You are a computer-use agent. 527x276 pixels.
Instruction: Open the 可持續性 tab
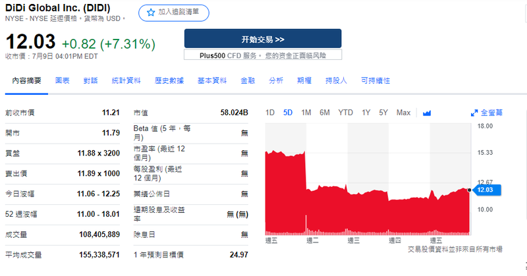[375, 80]
